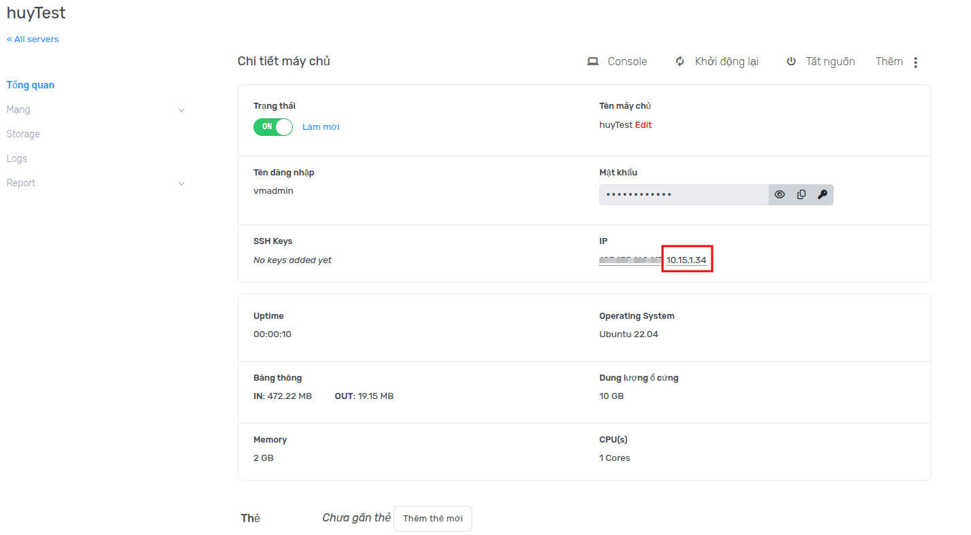Open Logs in the sidebar
This screenshot has height=535, width=971.
point(17,158)
